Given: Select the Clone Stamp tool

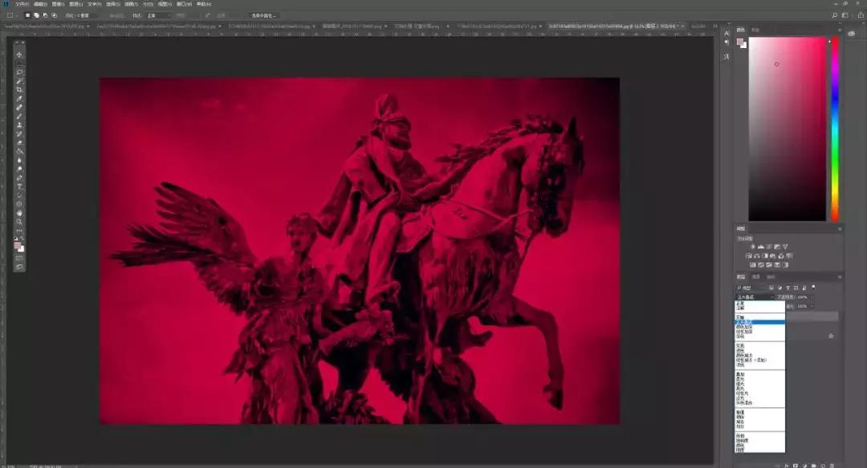Looking at the screenshot, I should [x=19, y=125].
